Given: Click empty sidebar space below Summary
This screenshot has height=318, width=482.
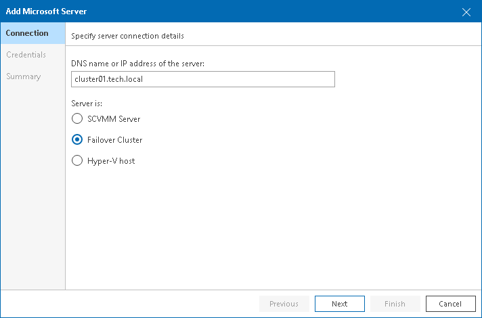Looking at the screenshot, I should [x=32, y=189].
